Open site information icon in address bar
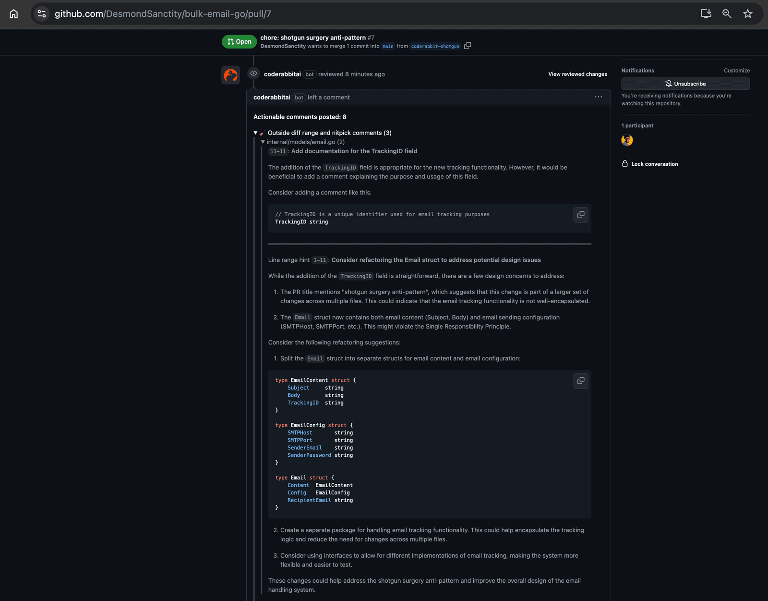Screen dimensions: 768x601 click(x=42, y=14)
